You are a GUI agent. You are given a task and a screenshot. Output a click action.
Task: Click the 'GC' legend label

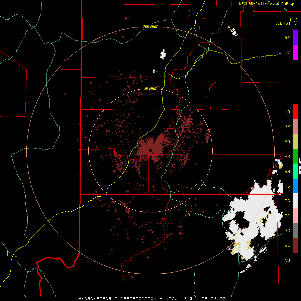click(x=287, y=231)
